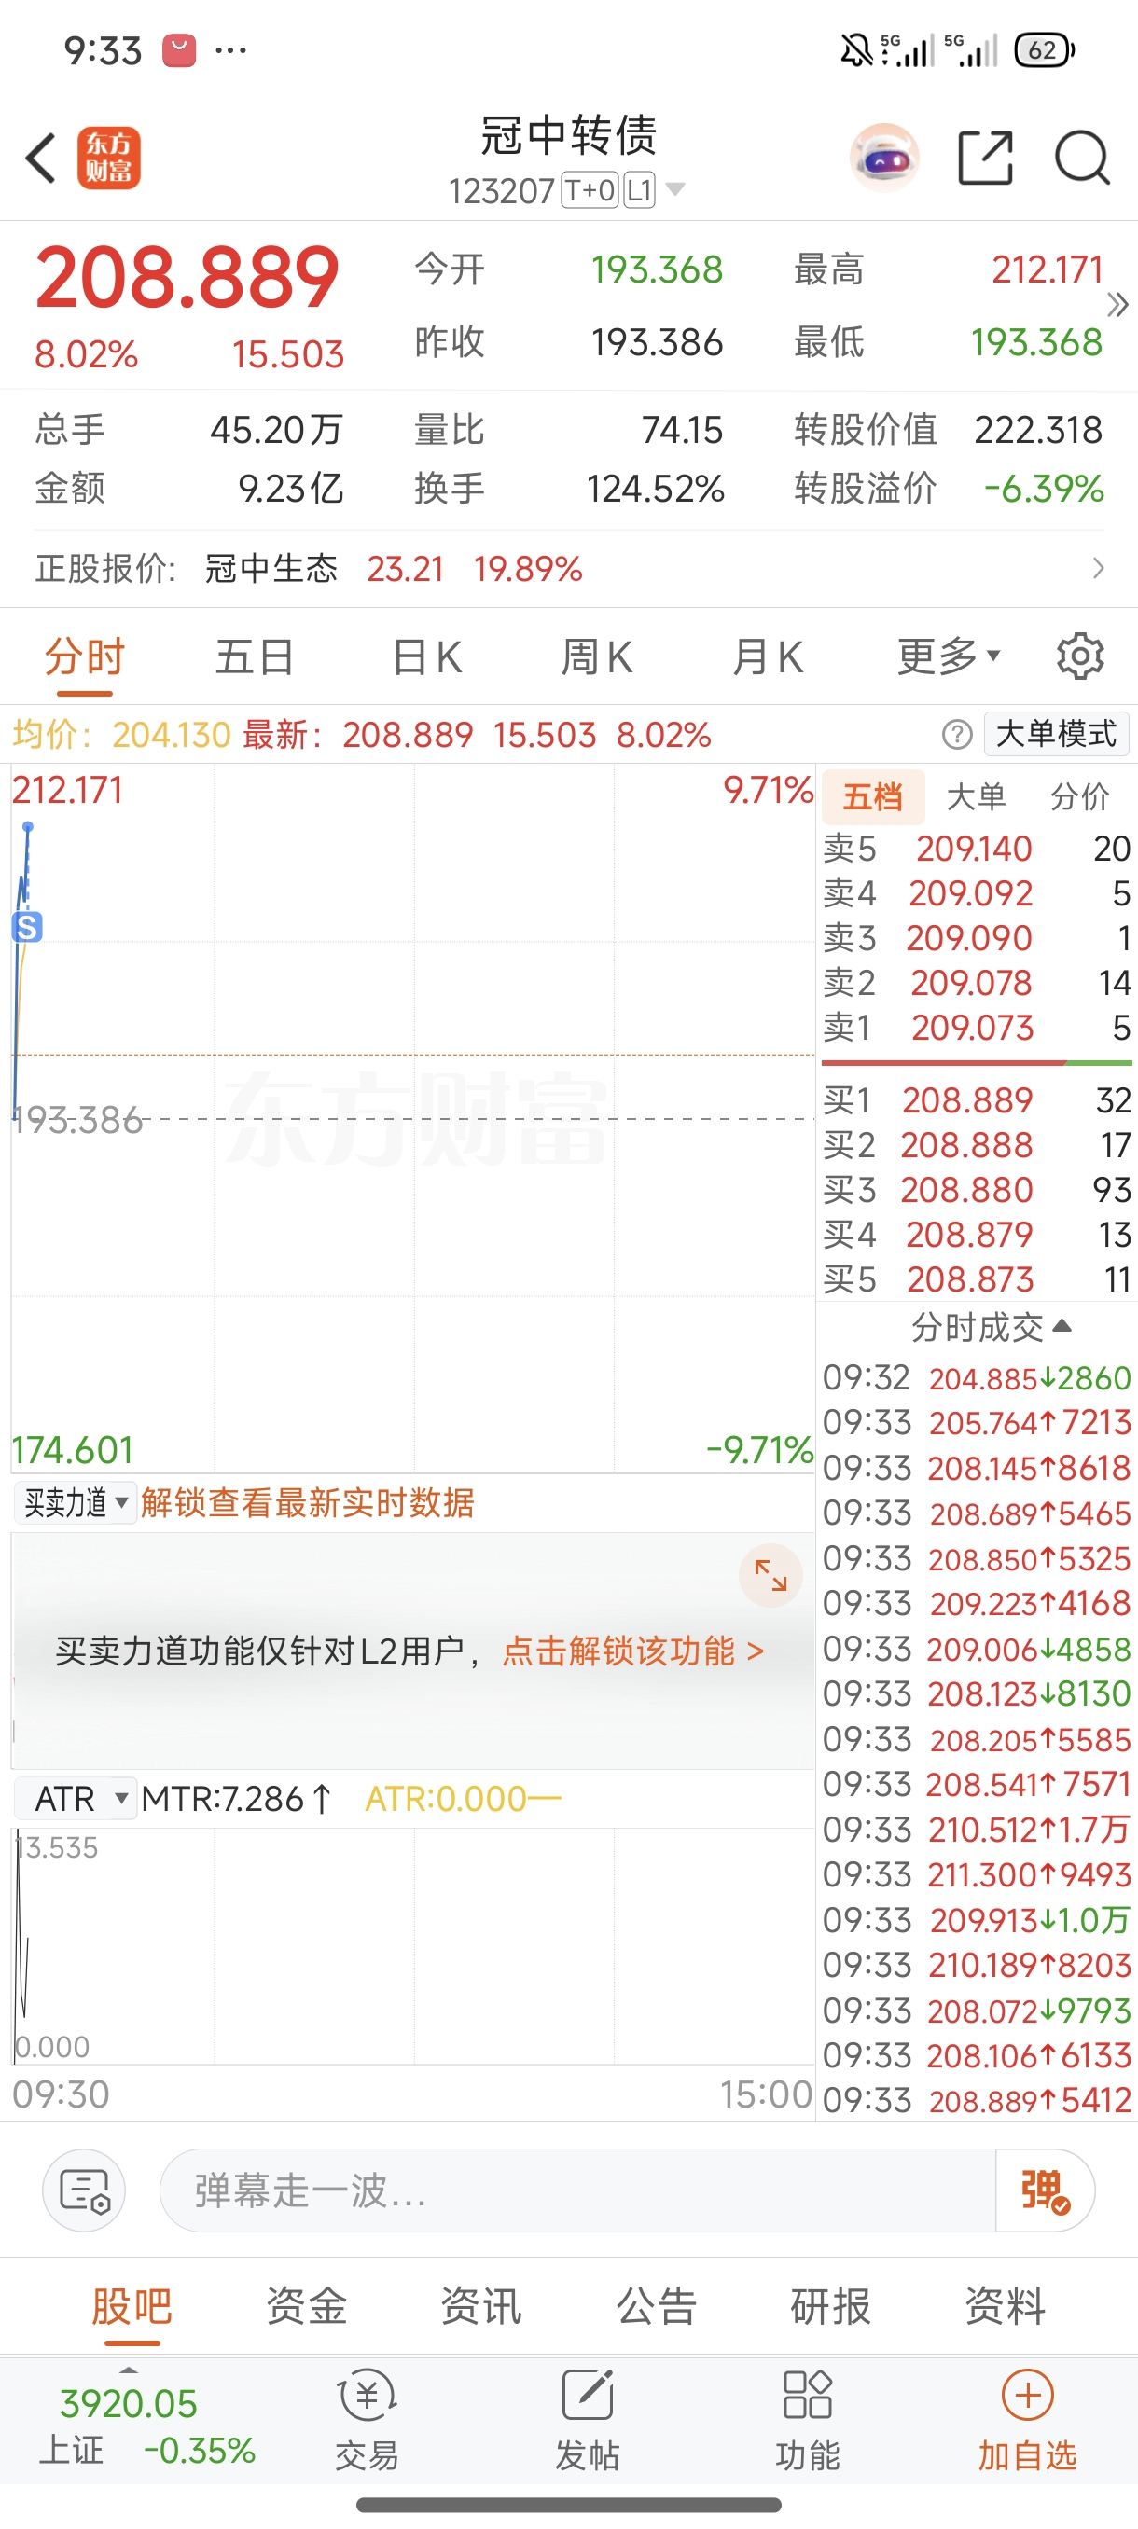Tap the buy-sell ratio bar under 卖1
The image size is (1138, 2529).
tap(977, 1063)
